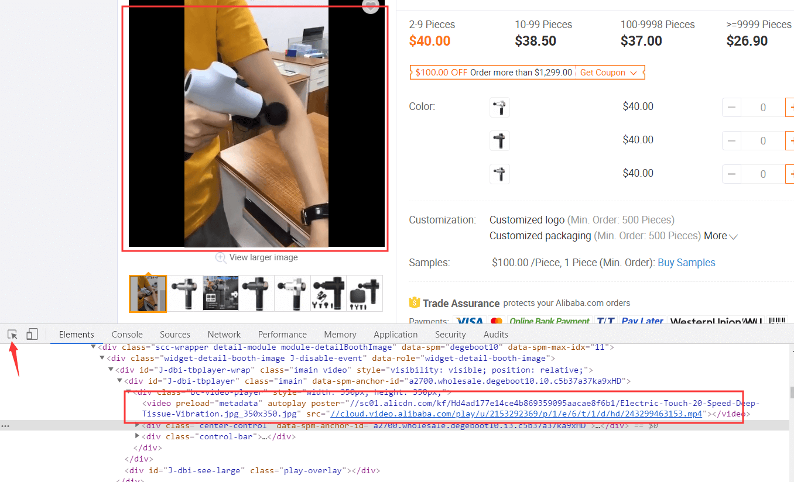Click the heart favorite icon on product image

(371, 5)
